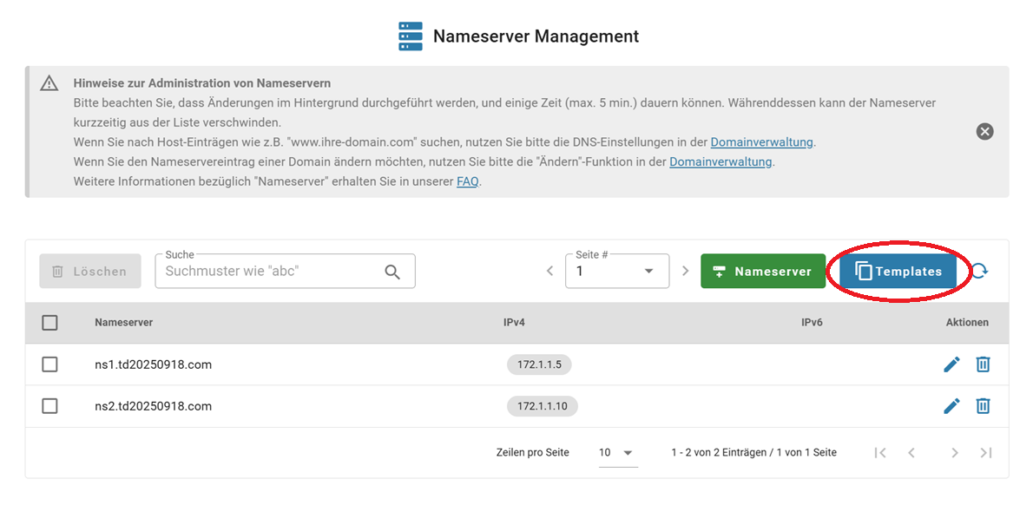Jump to last page in table footer

(x=986, y=452)
